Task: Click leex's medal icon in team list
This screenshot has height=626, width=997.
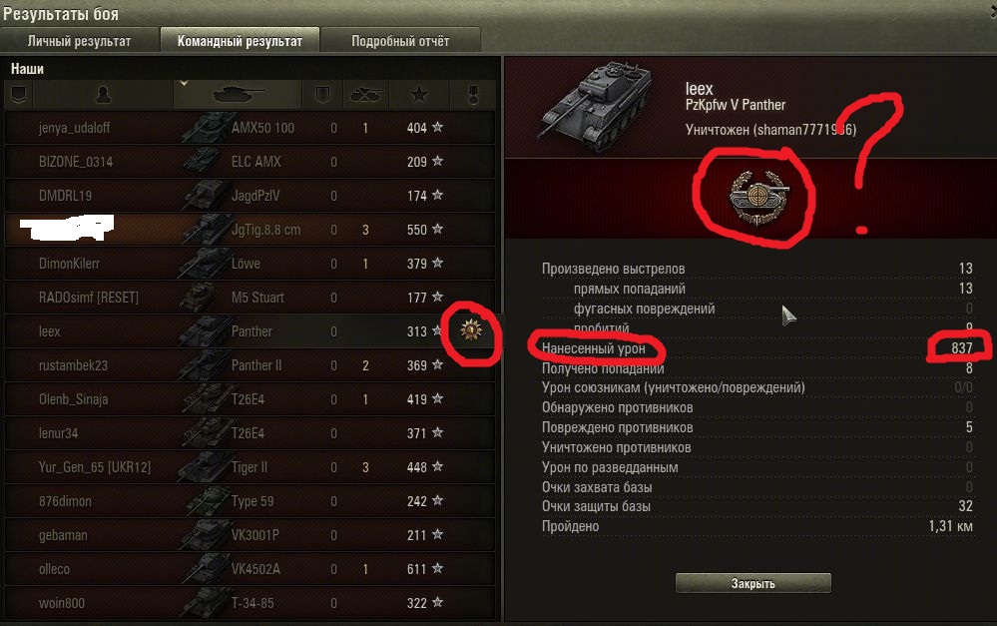Action: [471, 330]
